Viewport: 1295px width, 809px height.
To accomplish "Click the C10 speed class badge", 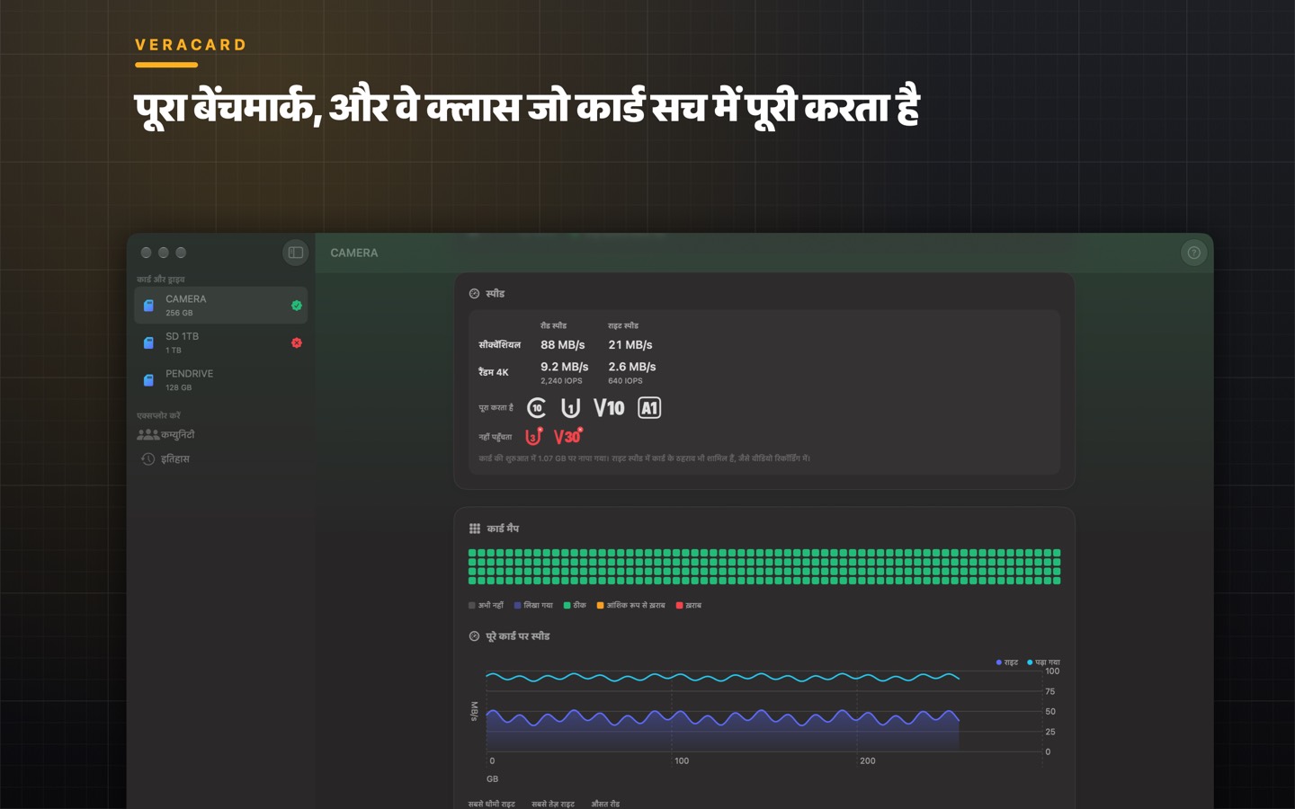I will coord(537,408).
